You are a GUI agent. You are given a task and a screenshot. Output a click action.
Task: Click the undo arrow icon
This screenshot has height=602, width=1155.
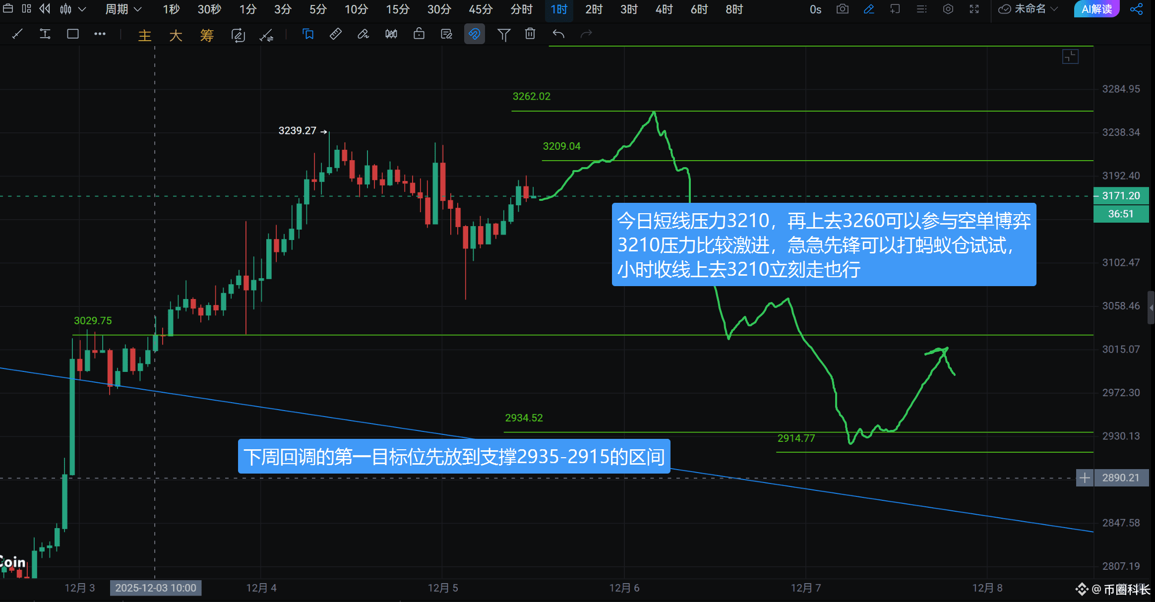tap(558, 34)
